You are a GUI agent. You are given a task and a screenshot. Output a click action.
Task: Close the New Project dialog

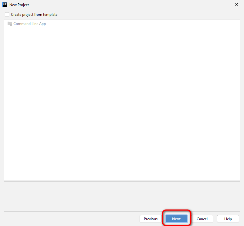[x=236, y=5]
